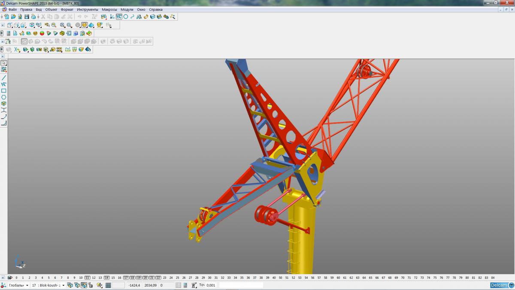Image resolution: width=515 pixels, height=290 pixels.
Task: Click the layers stack icon beside level numbers
Action: click(x=10, y=278)
